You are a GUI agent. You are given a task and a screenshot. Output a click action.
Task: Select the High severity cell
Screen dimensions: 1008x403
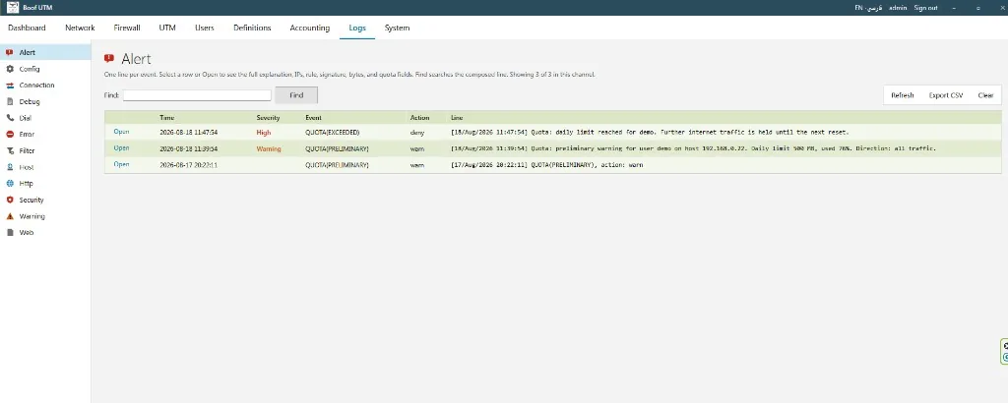[264, 132]
